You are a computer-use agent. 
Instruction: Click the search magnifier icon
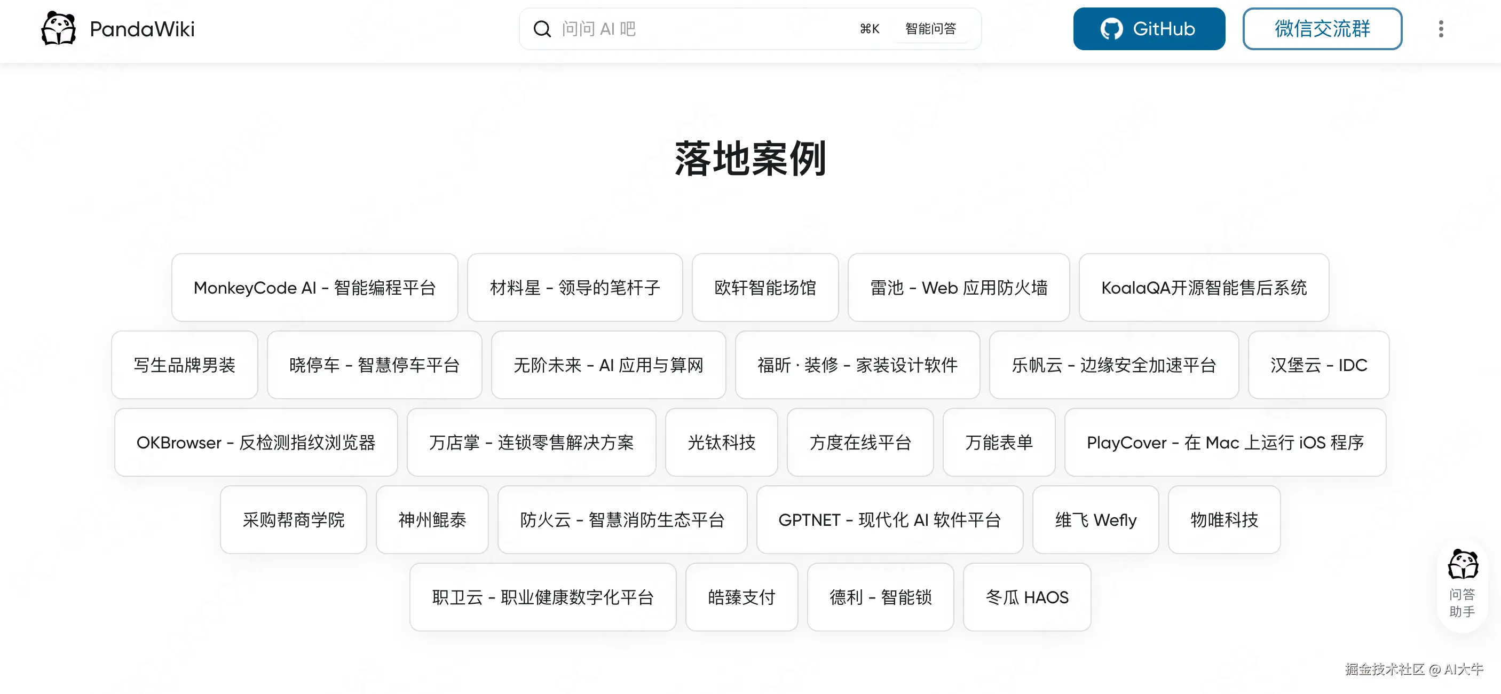coord(542,28)
